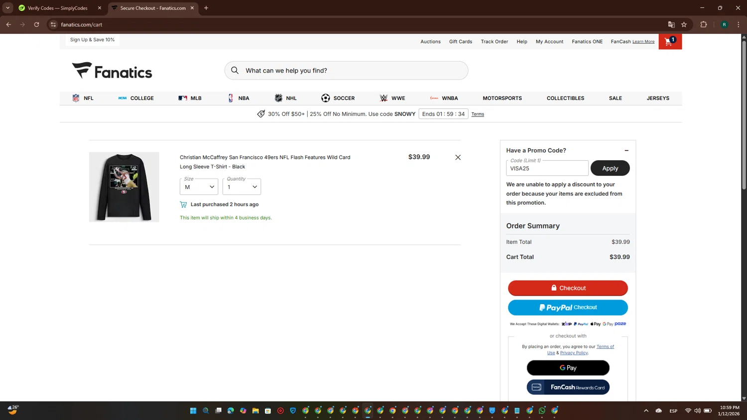Click the search box field
Viewport: 747px width, 420px height.
(346, 71)
